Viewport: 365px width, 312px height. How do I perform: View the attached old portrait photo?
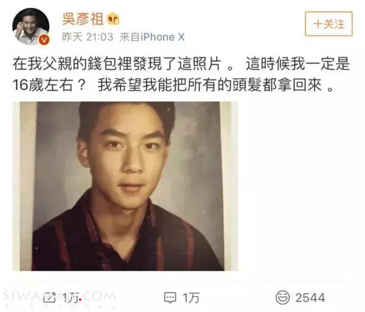coord(125,186)
